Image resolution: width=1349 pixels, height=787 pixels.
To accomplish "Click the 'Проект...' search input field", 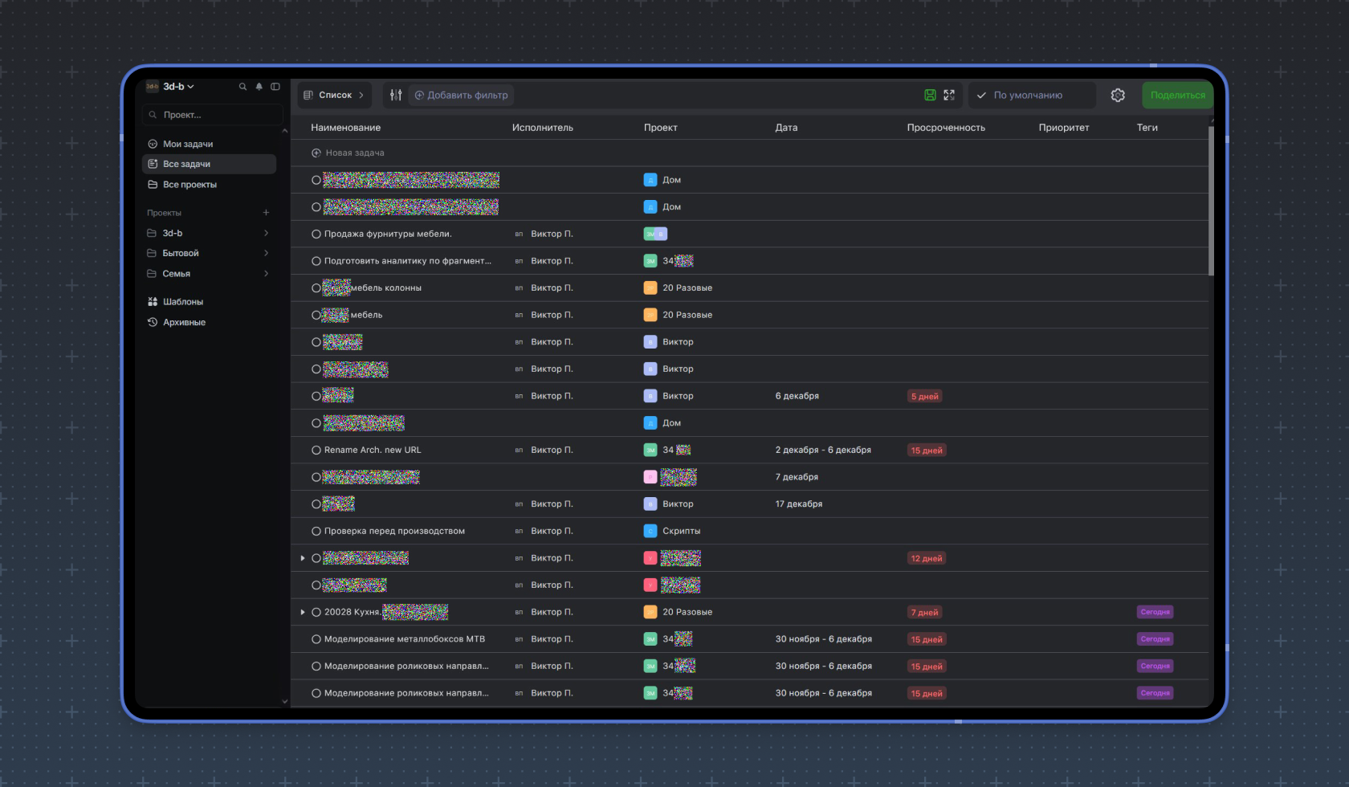I will [x=213, y=115].
